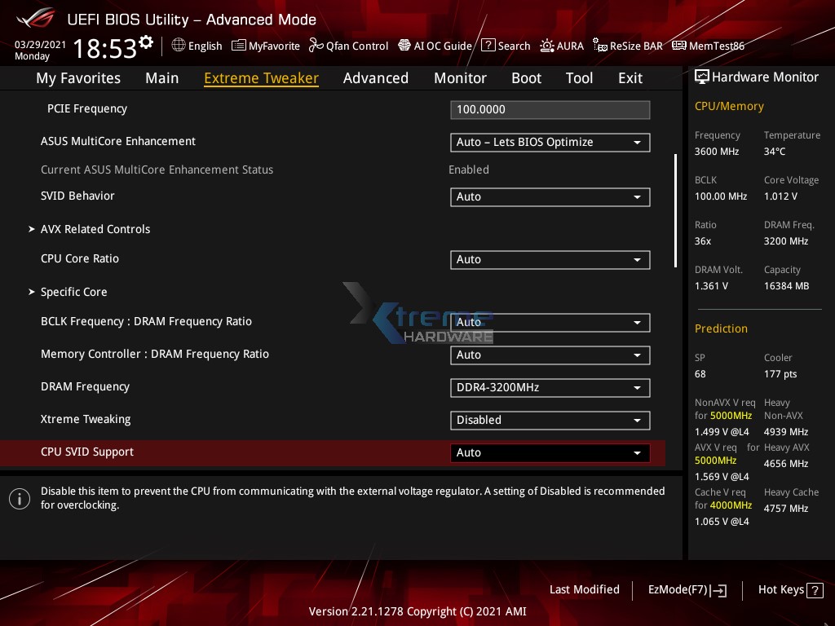The image size is (835, 626).
Task: Open MyFavorite settings shortcut
Action: tap(265, 46)
